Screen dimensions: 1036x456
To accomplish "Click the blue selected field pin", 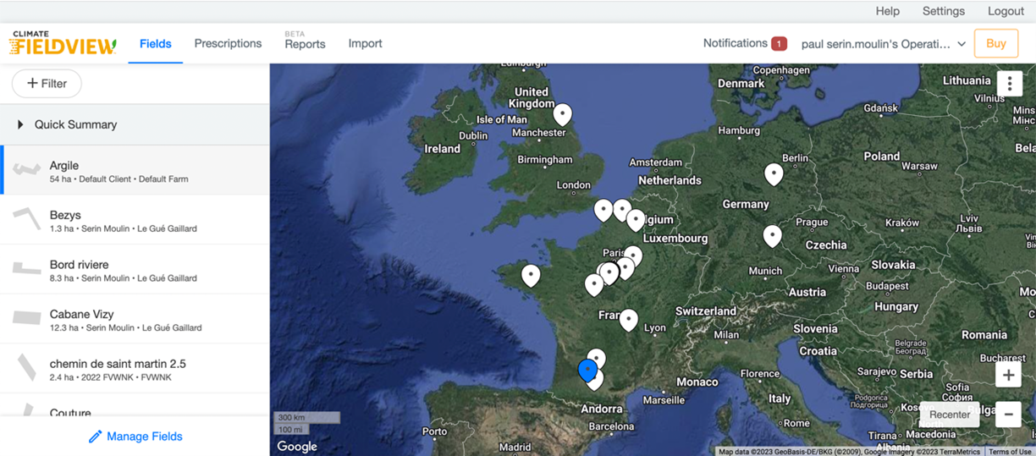I will 587,371.
